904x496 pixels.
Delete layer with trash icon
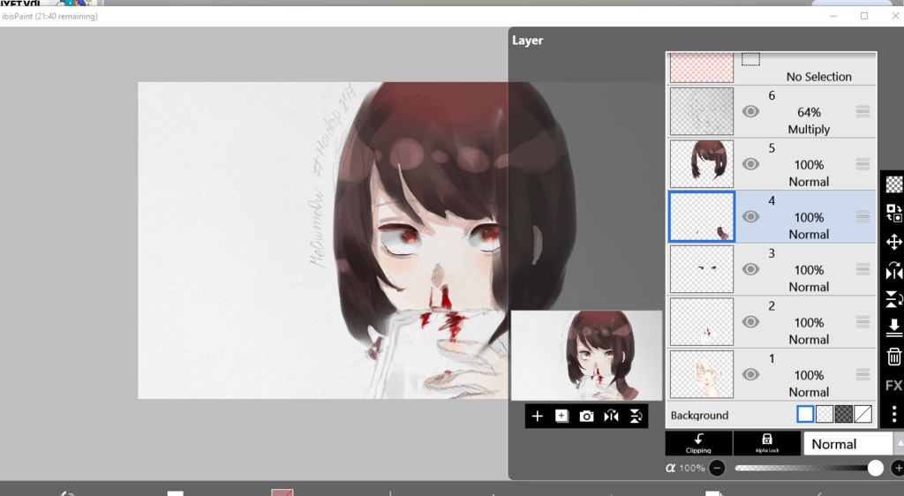tap(893, 357)
